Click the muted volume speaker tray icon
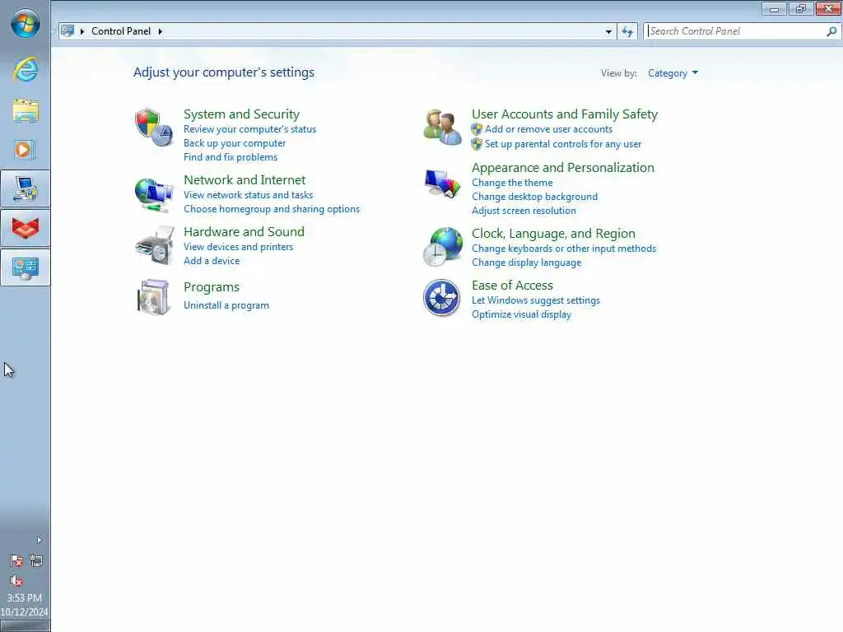 pos(16,580)
